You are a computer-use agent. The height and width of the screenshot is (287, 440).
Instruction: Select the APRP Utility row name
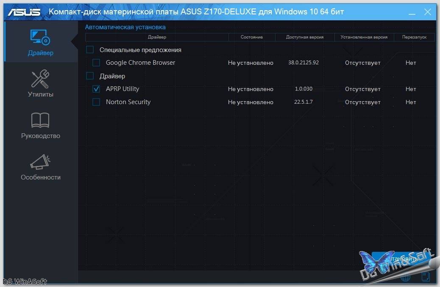(x=123, y=89)
